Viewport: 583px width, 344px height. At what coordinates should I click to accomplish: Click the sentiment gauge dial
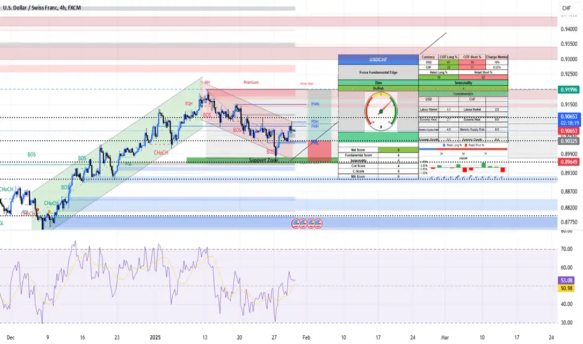[x=381, y=112]
